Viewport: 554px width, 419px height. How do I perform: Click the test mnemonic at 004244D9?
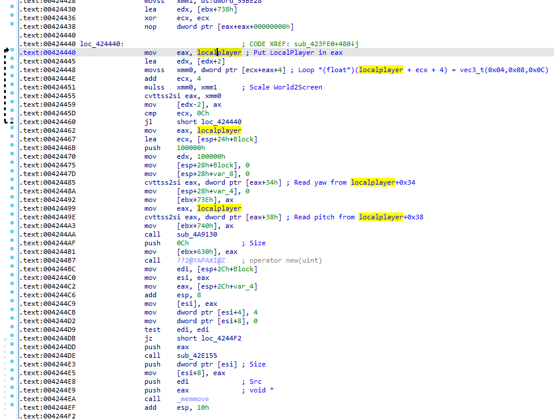point(153,330)
